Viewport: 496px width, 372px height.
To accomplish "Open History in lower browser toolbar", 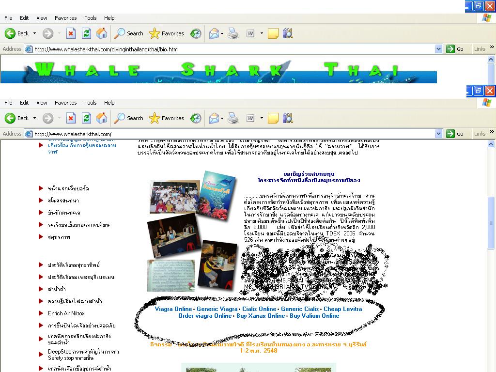I will (196, 118).
